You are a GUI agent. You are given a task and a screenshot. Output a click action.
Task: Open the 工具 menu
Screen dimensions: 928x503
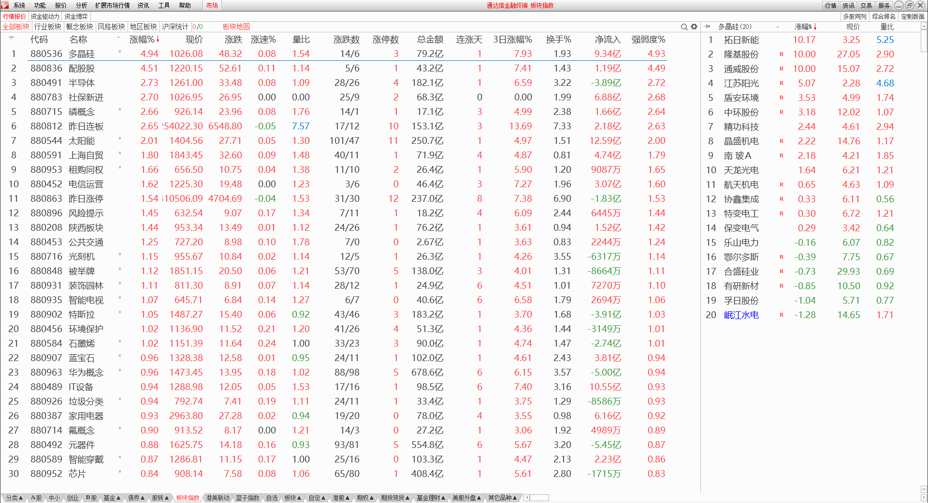(x=164, y=5)
